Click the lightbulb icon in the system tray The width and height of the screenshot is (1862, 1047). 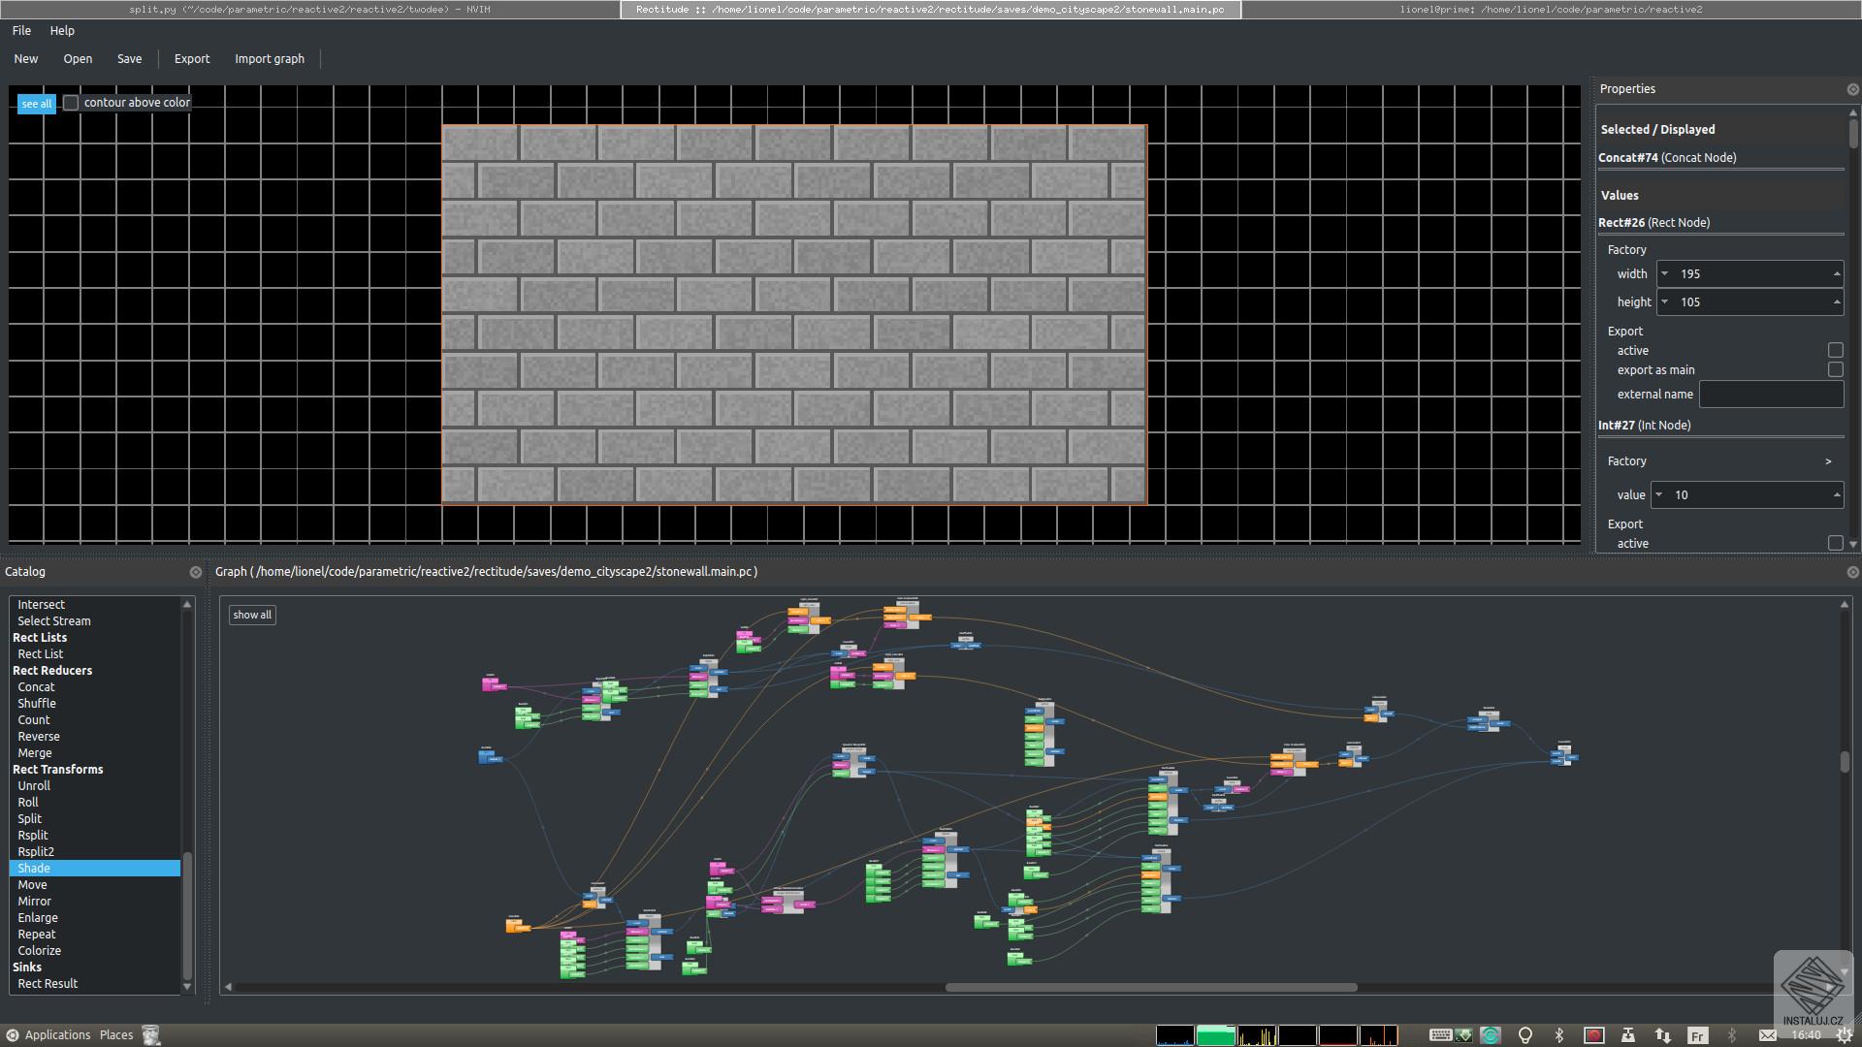click(x=1525, y=1035)
